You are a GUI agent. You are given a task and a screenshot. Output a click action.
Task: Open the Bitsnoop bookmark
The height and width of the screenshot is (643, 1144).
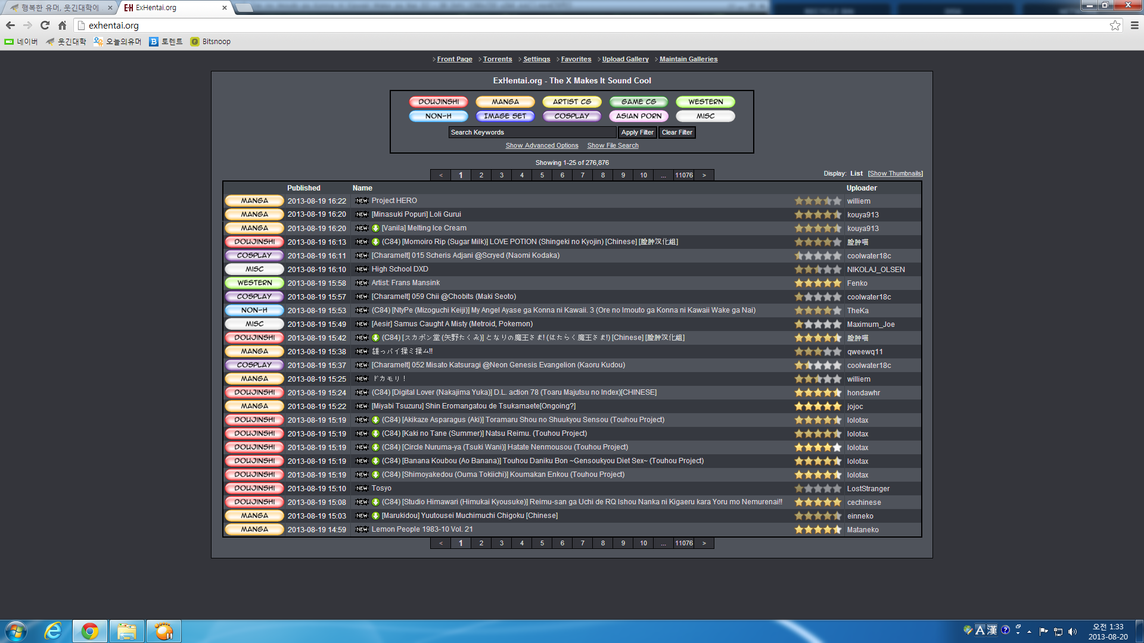click(210, 42)
